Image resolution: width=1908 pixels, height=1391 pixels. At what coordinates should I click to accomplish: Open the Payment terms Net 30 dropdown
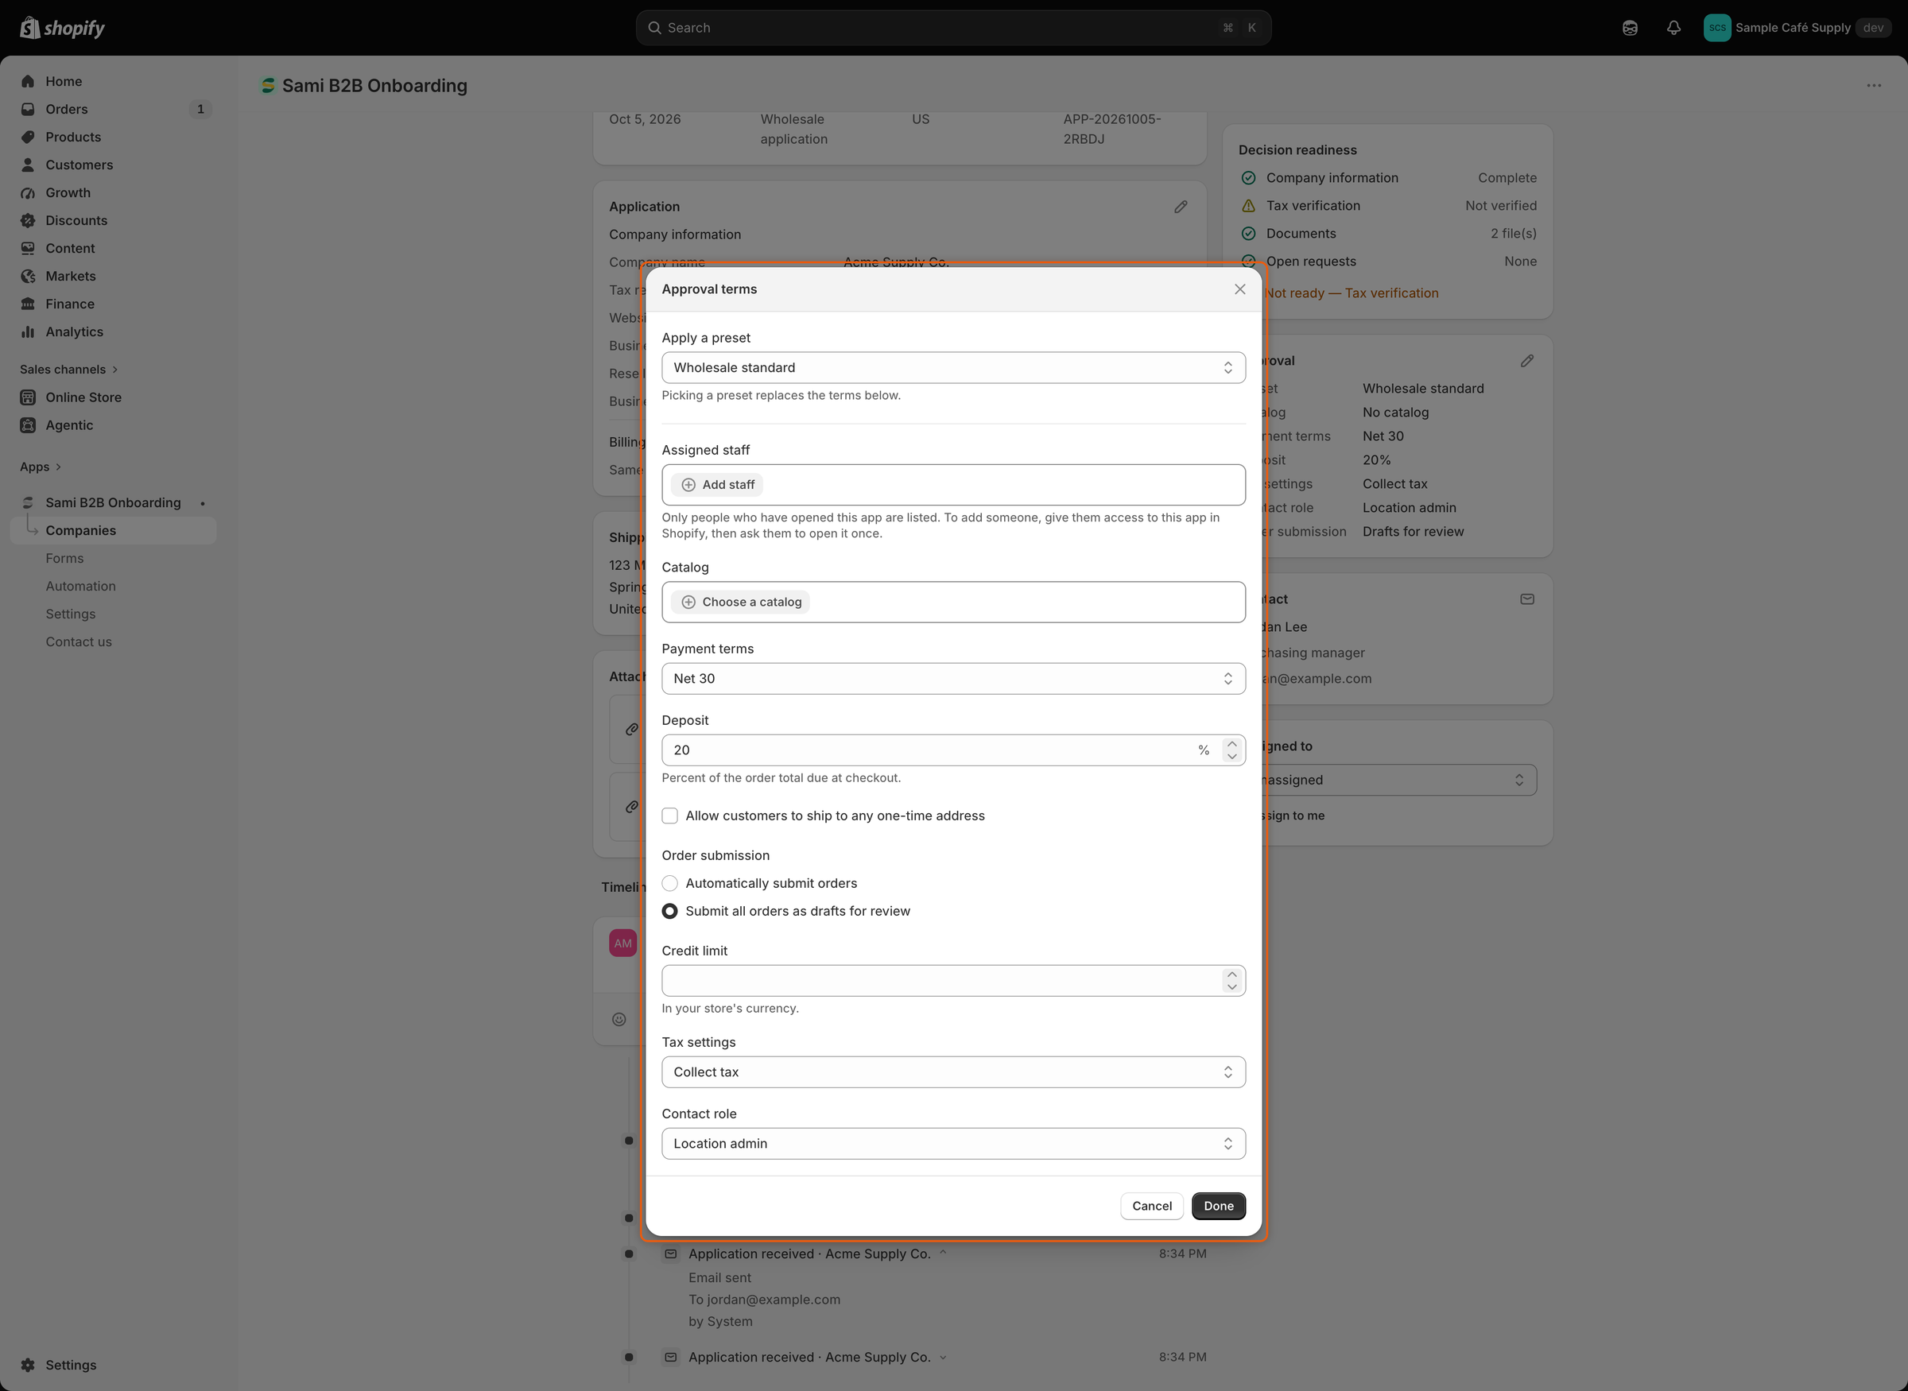point(953,679)
